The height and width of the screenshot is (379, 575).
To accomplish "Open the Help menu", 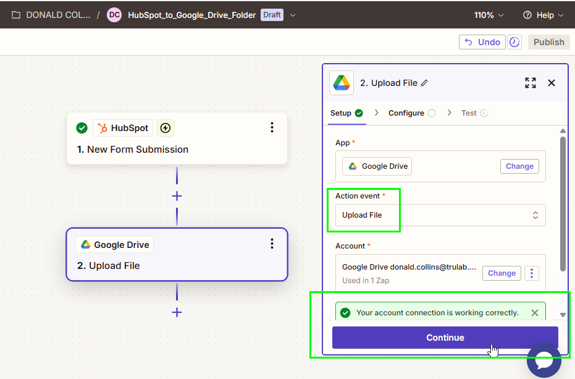I will pos(543,15).
